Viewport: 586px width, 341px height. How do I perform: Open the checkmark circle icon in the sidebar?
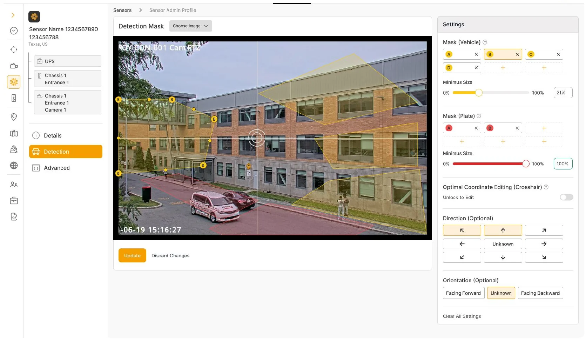[14, 31]
